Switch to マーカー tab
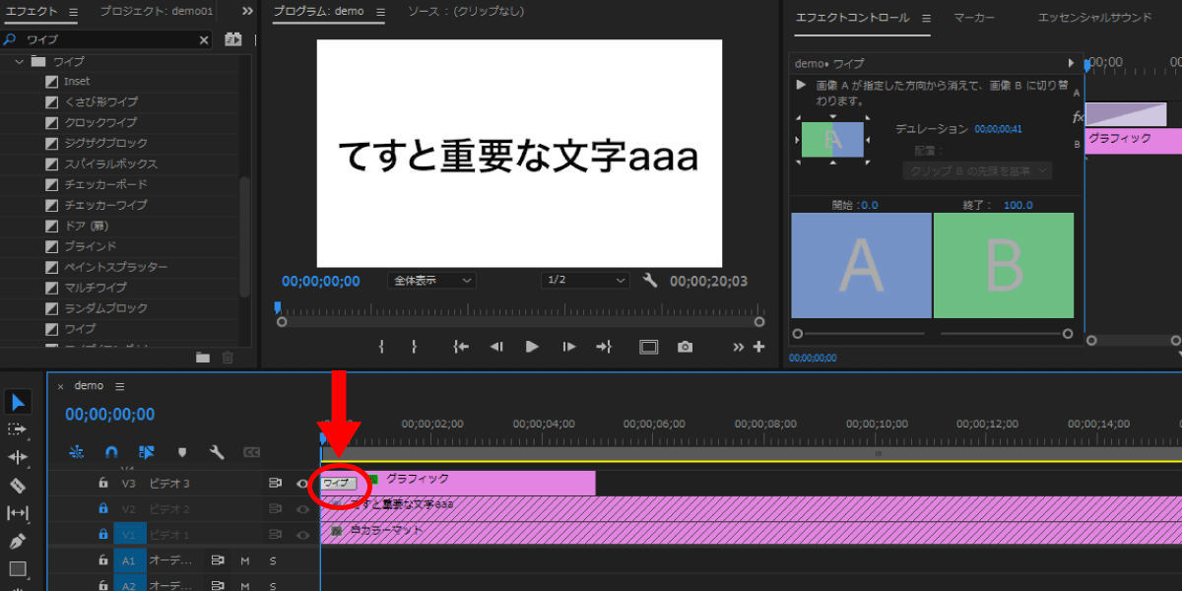 [x=975, y=18]
